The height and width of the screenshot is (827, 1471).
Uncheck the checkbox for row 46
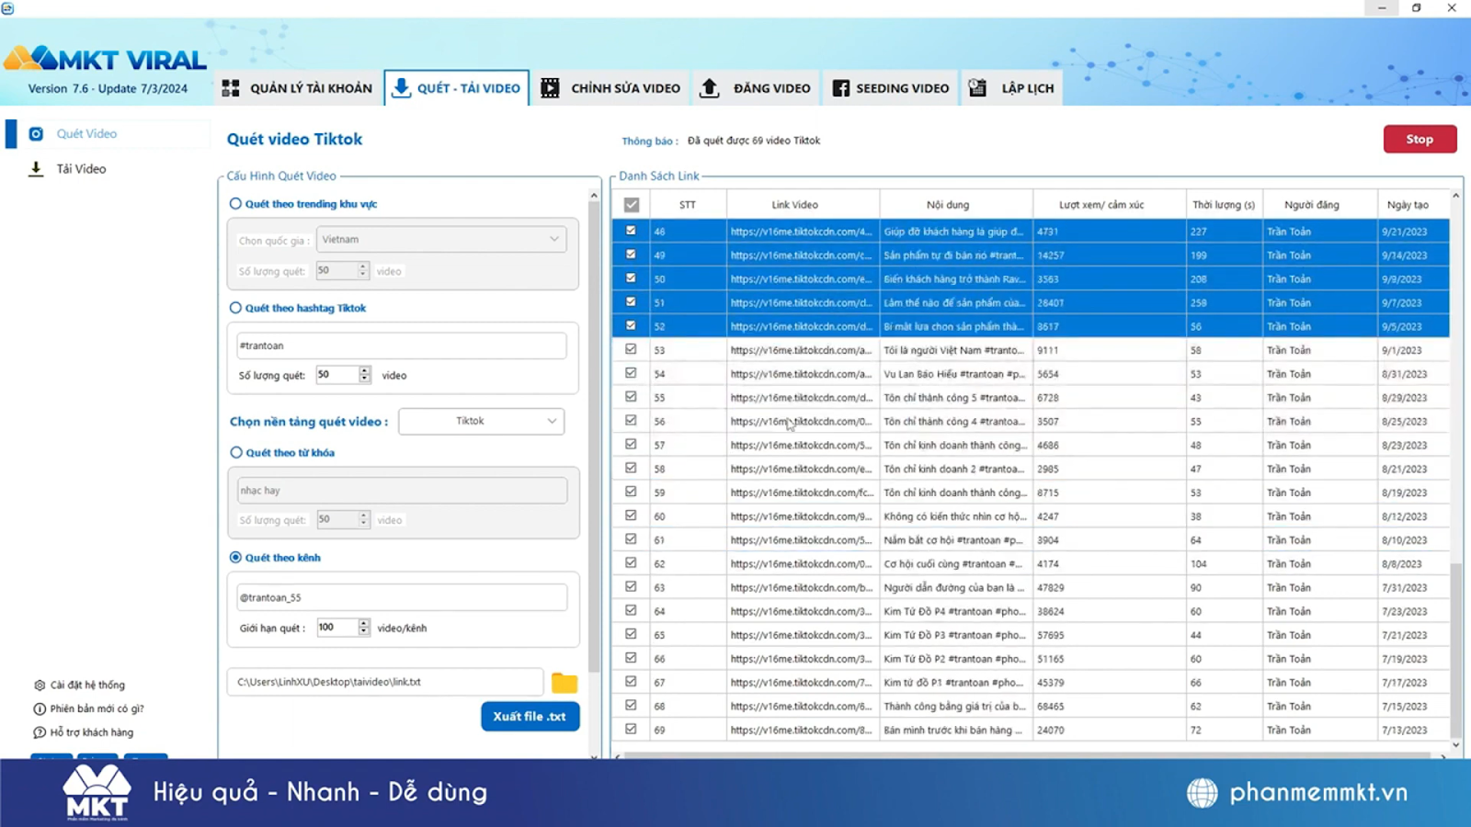[x=631, y=231]
